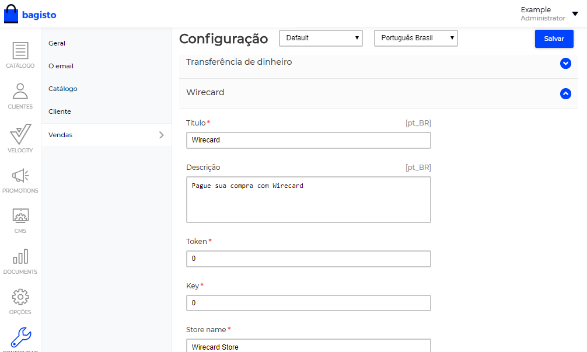This screenshot has width=587, height=352.
Task: Click the Configuração page heading
Action: pyautogui.click(x=223, y=39)
